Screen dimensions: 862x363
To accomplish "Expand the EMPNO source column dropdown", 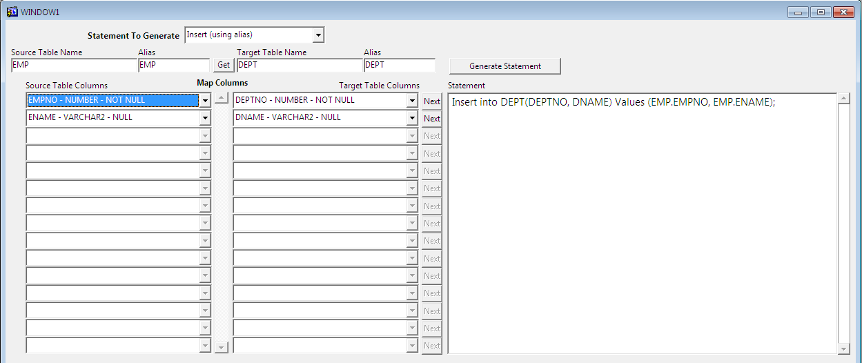I will (205, 101).
